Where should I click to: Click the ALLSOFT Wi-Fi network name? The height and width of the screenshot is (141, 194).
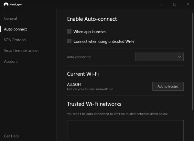(74, 85)
